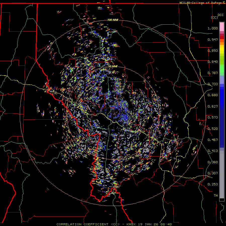This screenshot has height=226, width=226.
Task: Select the 0.680 legend value
Action: [213, 95]
